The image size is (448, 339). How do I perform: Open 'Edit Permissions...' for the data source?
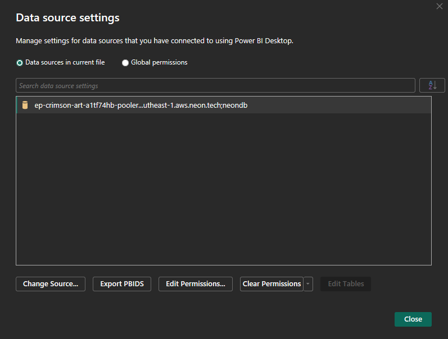coord(196,284)
